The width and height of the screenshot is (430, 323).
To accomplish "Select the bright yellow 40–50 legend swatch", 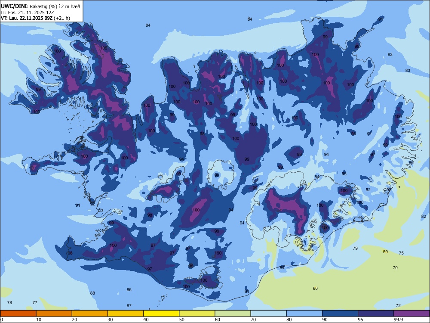I will (x=161, y=314).
